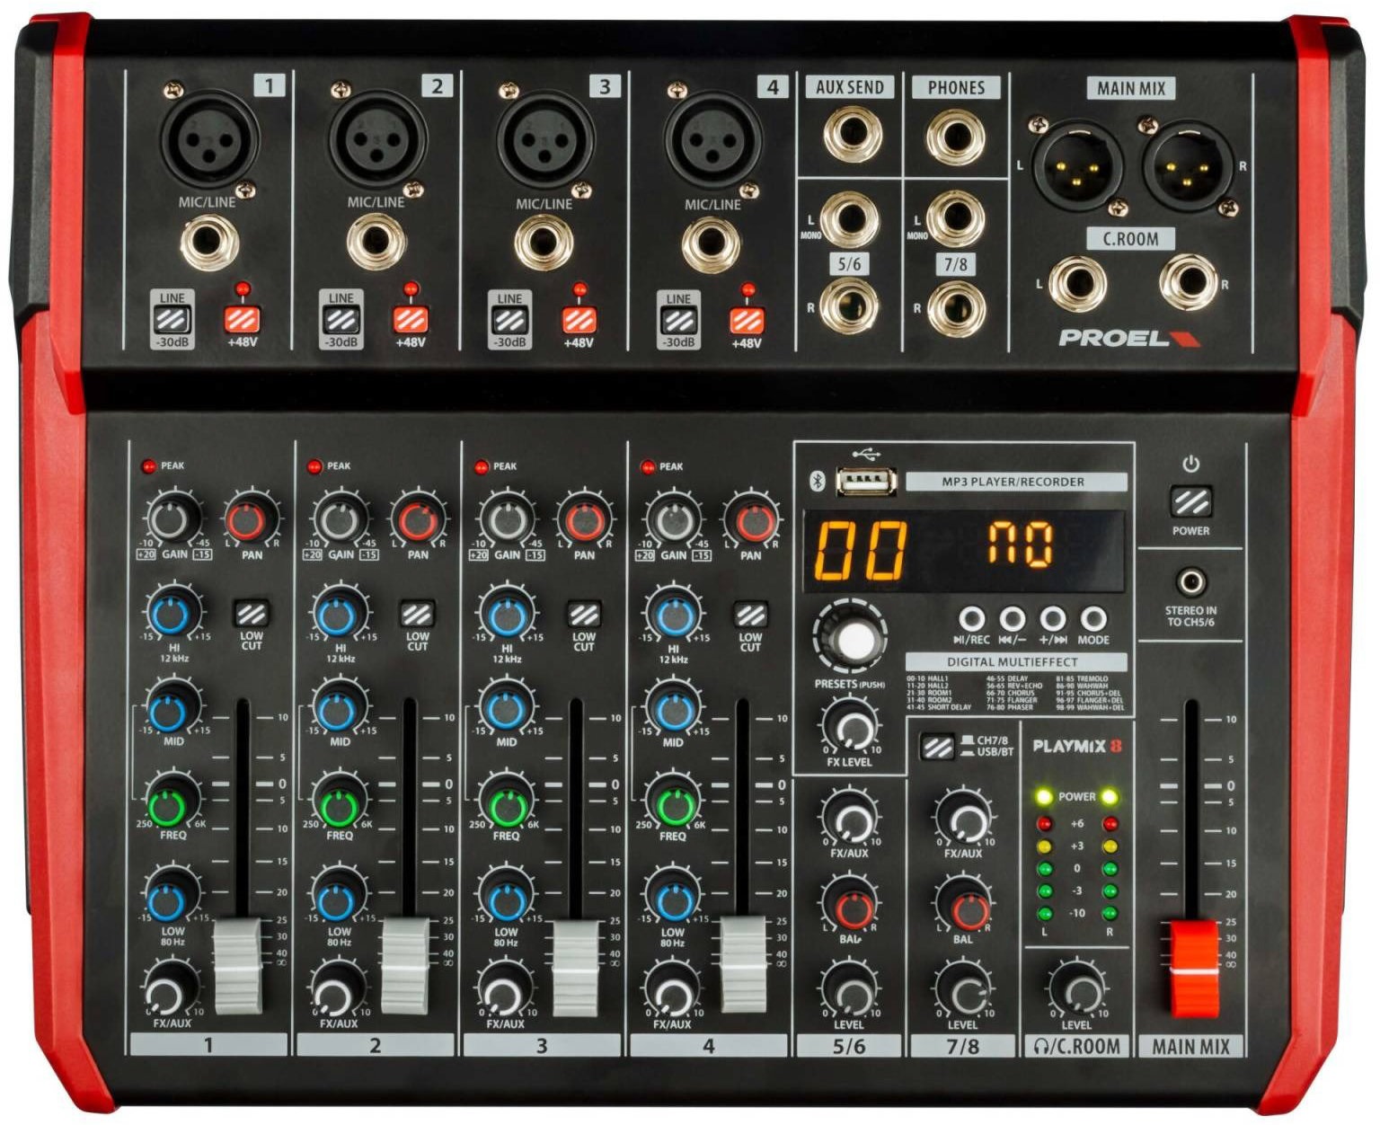Click the channel 1 GAIN knob
The image size is (1380, 1125).
pos(173,519)
